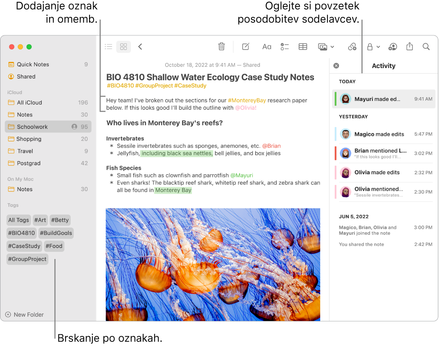Open the Aa text format menu

pos(266,46)
